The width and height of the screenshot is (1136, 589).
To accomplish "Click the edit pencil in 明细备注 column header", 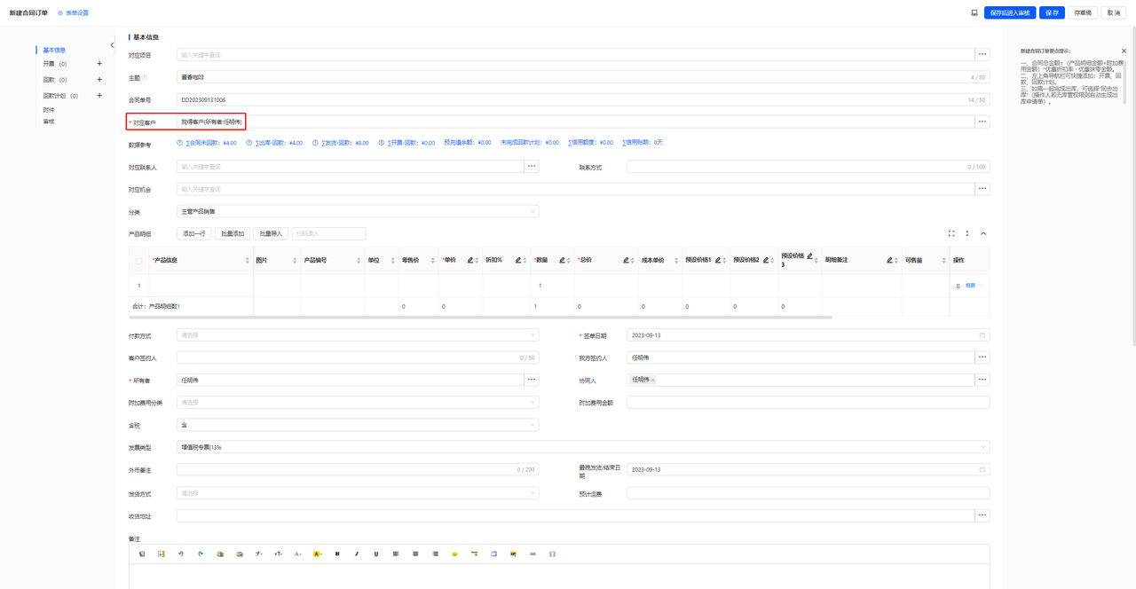I will [889, 261].
